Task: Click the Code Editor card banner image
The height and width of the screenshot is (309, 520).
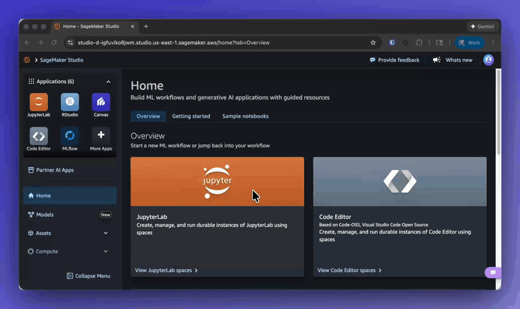Action: click(400, 182)
